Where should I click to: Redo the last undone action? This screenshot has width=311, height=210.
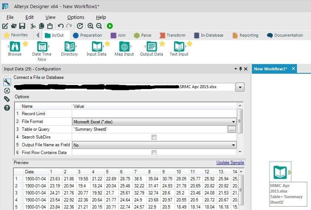69,26
